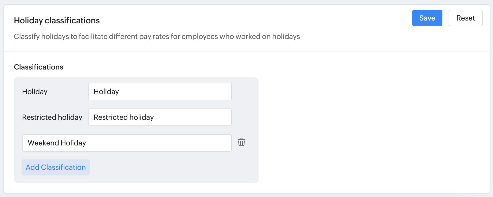Click the word "Holiday" inside first input
Image resolution: width=493 pixels, height=197 pixels.
(x=106, y=92)
